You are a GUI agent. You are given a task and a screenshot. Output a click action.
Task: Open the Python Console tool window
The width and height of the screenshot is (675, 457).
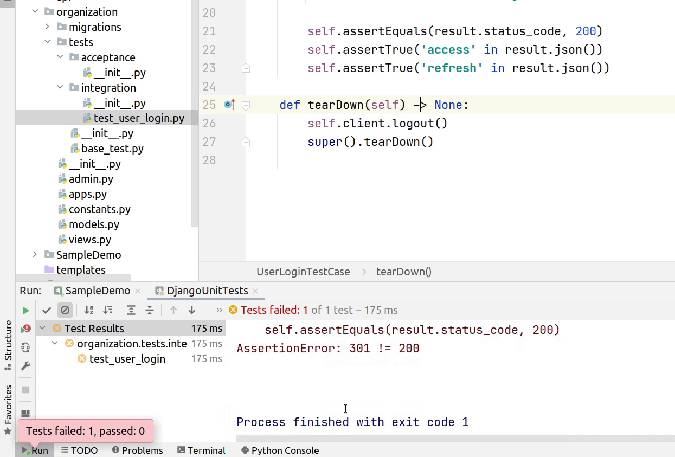tap(280, 450)
